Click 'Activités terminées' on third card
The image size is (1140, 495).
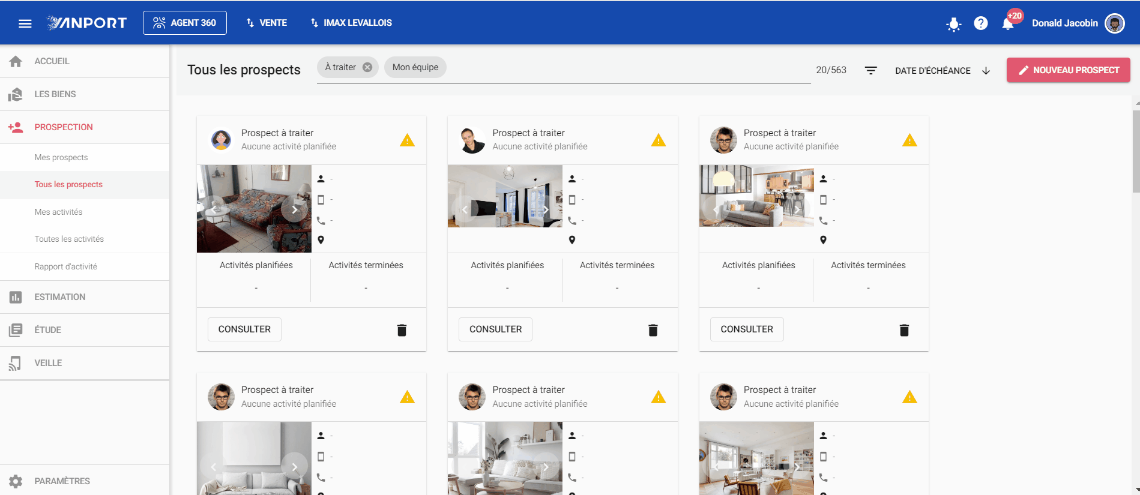pyautogui.click(x=868, y=265)
